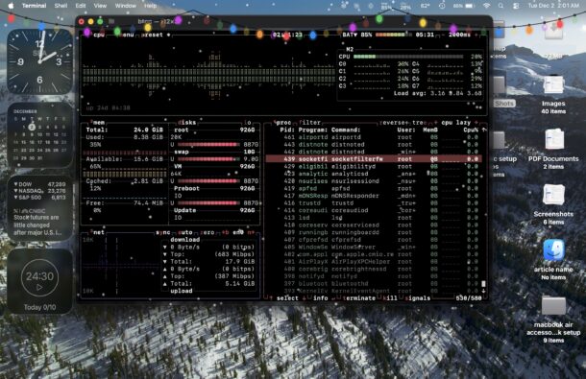Toggle the disks panel label
The height and width of the screenshot is (379, 586).
point(186,123)
